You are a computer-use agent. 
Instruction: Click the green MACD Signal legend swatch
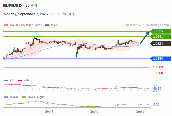point(24,97)
